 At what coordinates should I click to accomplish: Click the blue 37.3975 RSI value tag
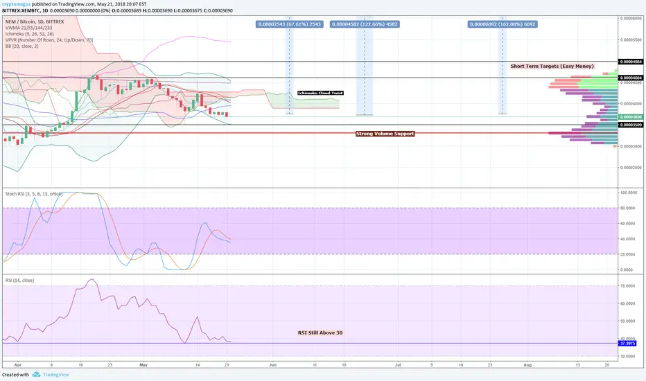[627, 343]
